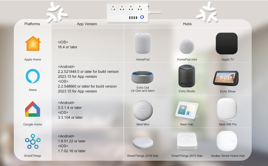
Task: Click the Echo Dot caption
Action: point(143,87)
